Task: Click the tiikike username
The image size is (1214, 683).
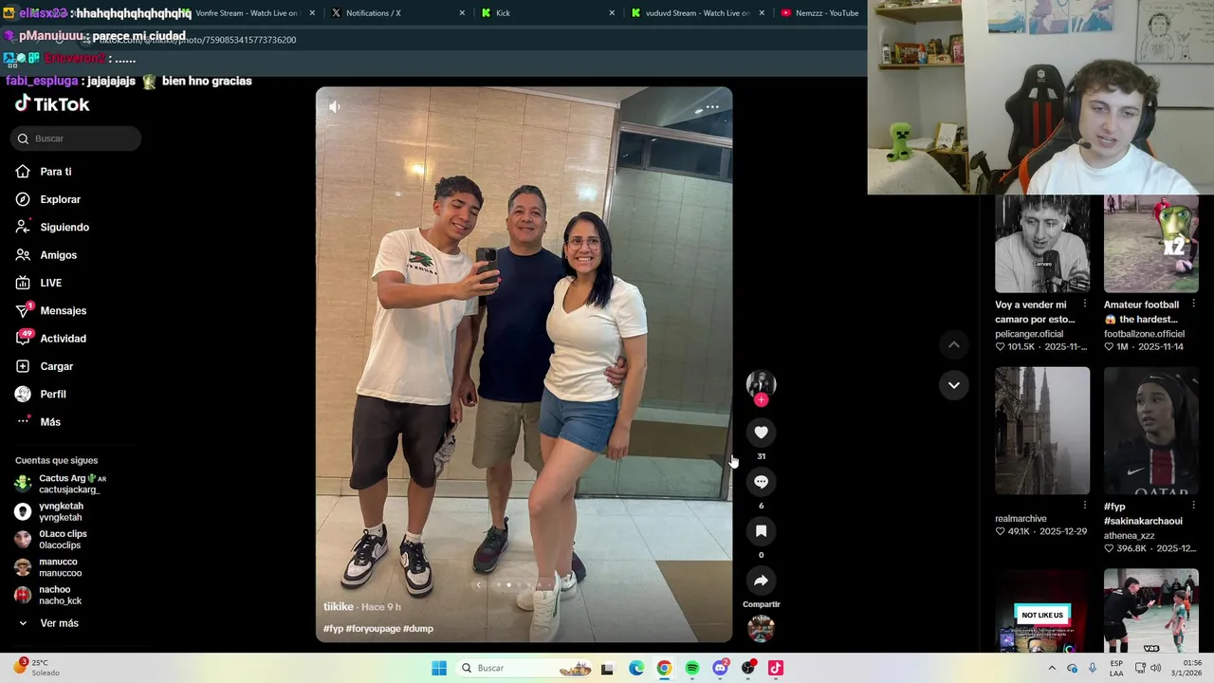Action: click(x=339, y=607)
